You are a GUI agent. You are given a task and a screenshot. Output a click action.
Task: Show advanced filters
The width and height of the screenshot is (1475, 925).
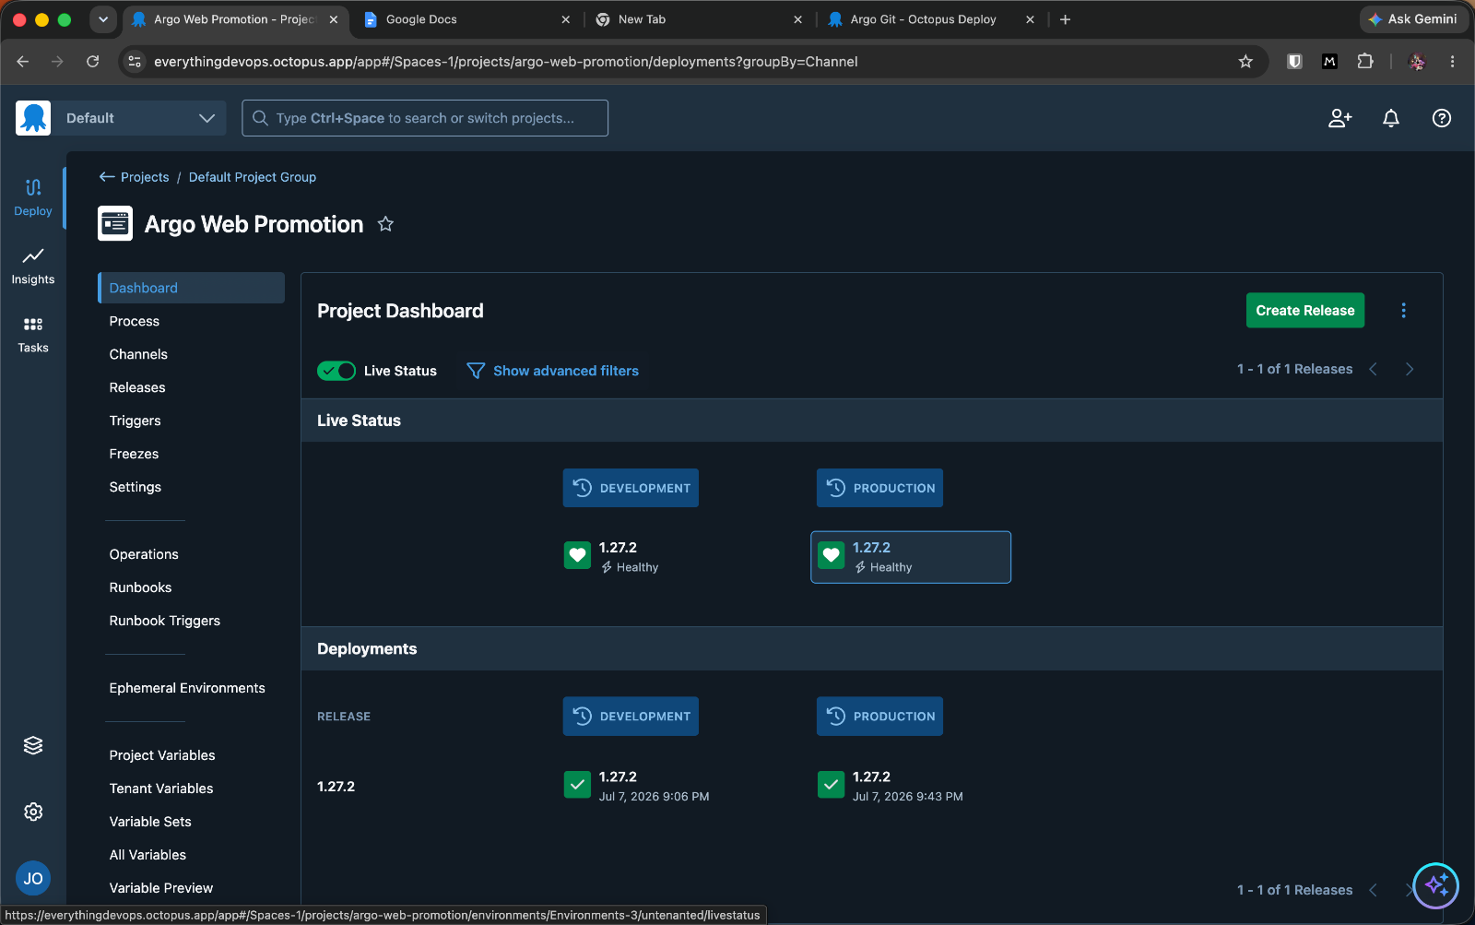[x=553, y=371]
